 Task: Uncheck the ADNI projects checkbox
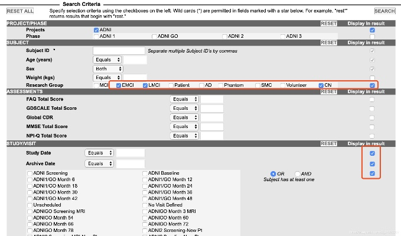(x=96, y=30)
